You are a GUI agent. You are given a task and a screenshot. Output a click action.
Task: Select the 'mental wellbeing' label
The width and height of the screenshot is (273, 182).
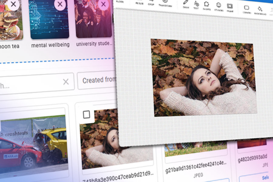click(x=50, y=45)
